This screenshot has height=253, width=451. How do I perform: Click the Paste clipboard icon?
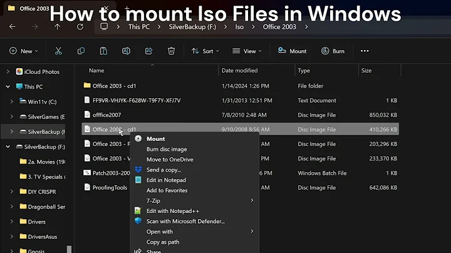pos(103,51)
